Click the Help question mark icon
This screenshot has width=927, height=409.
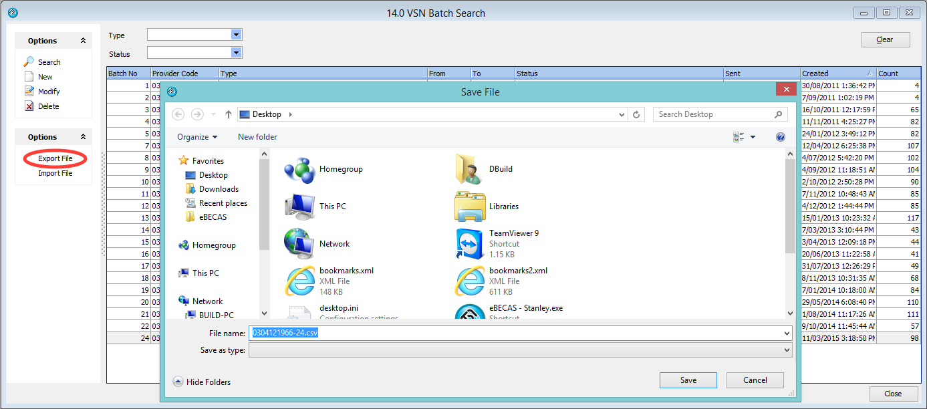pos(780,137)
